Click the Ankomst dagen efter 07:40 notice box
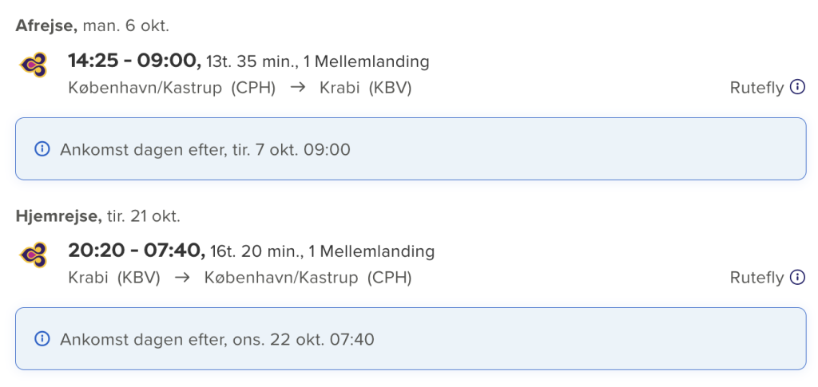Image resolution: width=818 pixels, height=387 pixels. (x=411, y=338)
